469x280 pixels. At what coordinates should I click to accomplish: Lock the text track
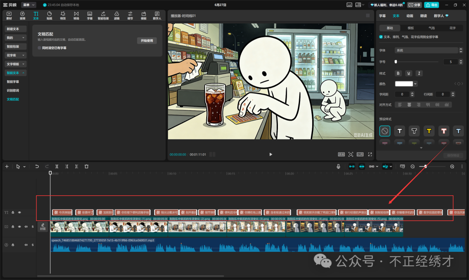pos(13,212)
